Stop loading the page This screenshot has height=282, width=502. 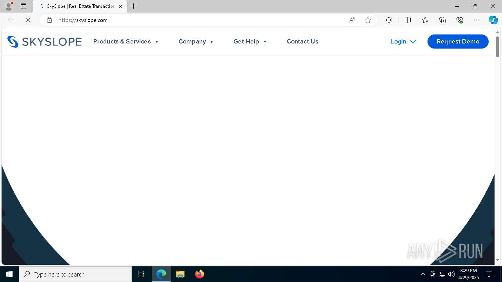coord(28,20)
